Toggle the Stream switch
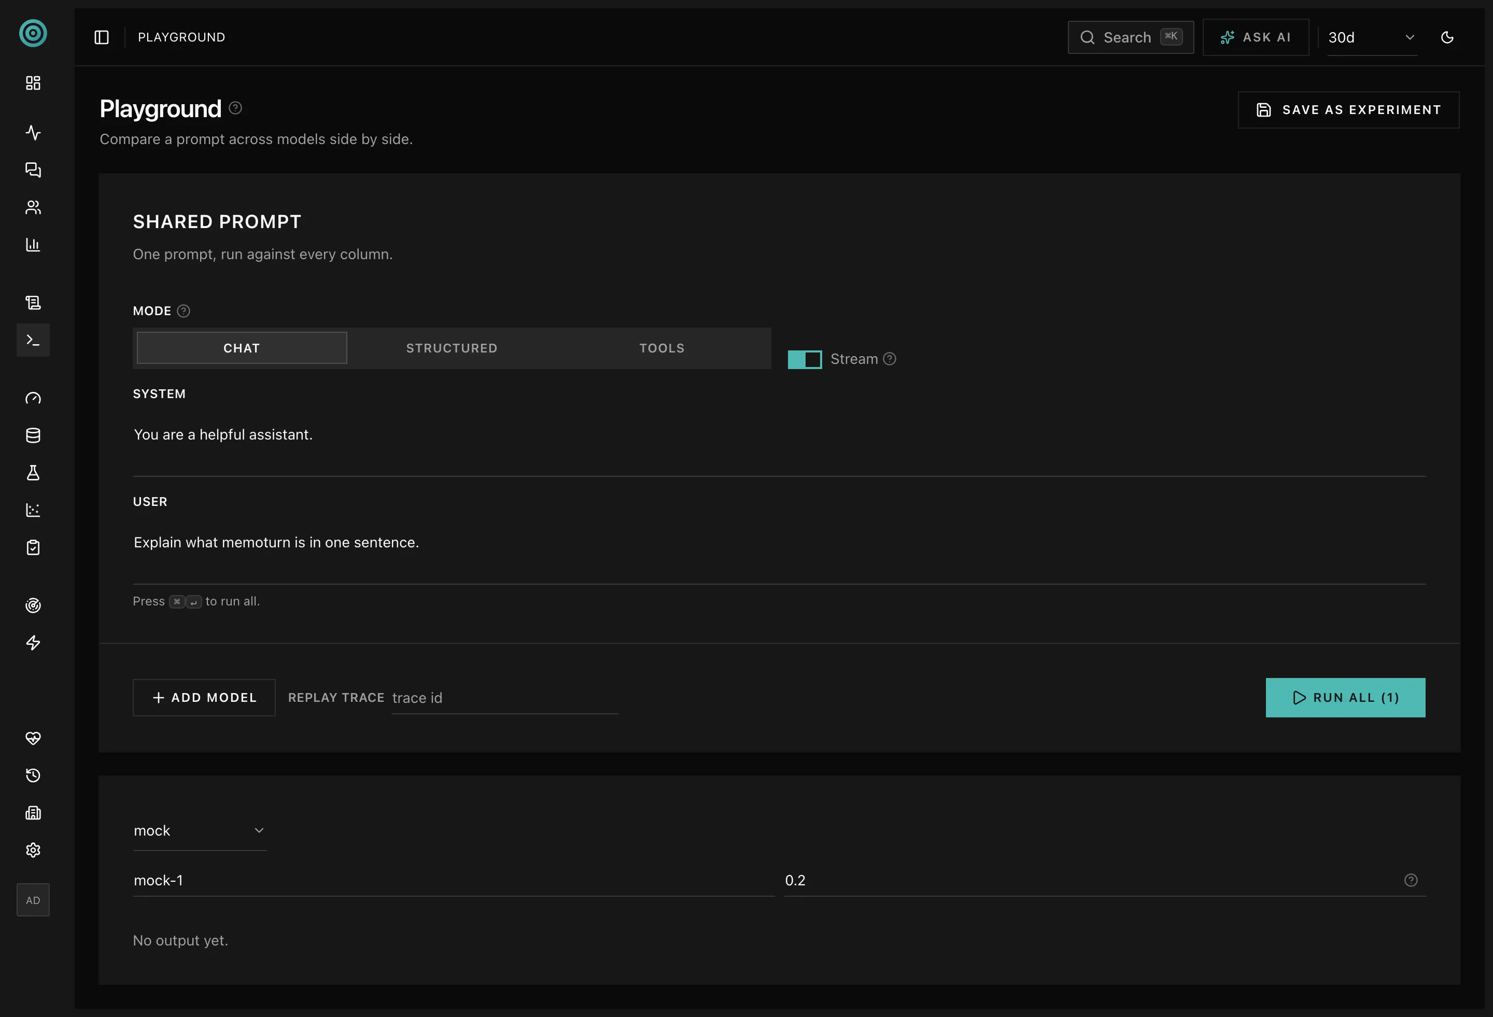 [x=805, y=360]
